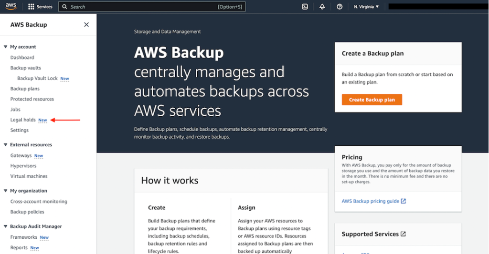Collapse the Backup Audit Manager section
The width and height of the screenshot is (489, 254).
[x=5, y=226]
